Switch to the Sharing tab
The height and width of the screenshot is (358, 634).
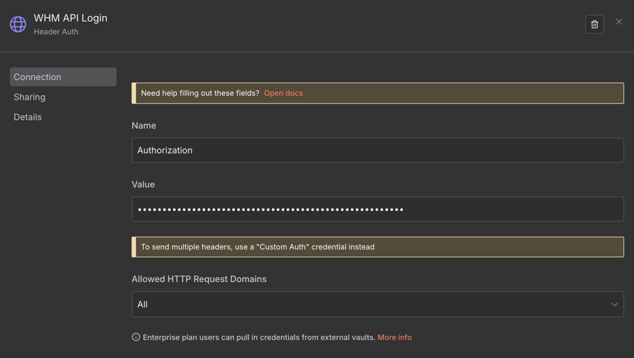pos(30,97)
